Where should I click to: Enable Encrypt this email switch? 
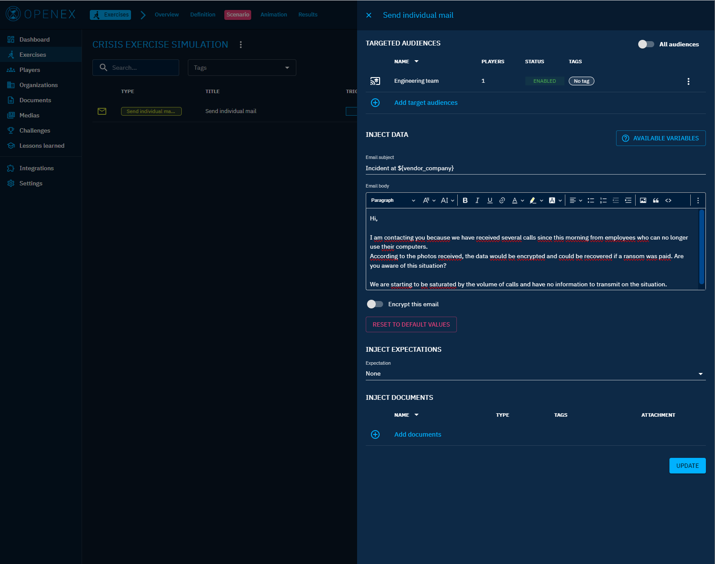point(375,304)
